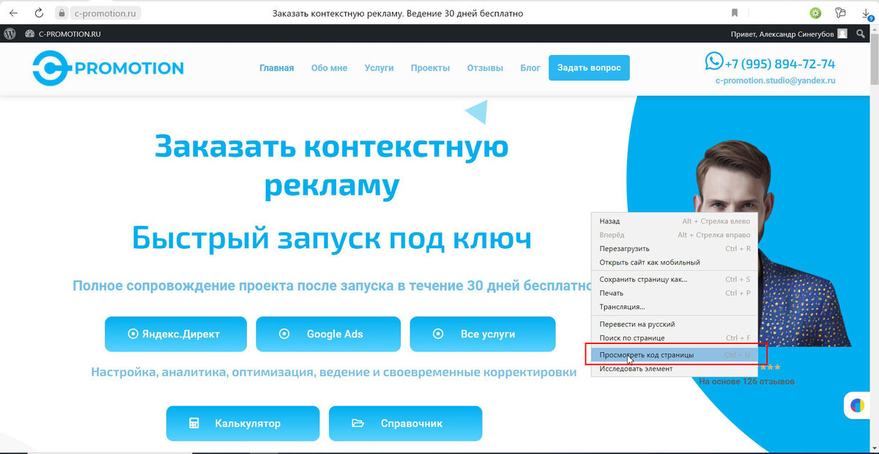Click the browser back arrow
Screen dimensions: 879x454
point(12,13)
